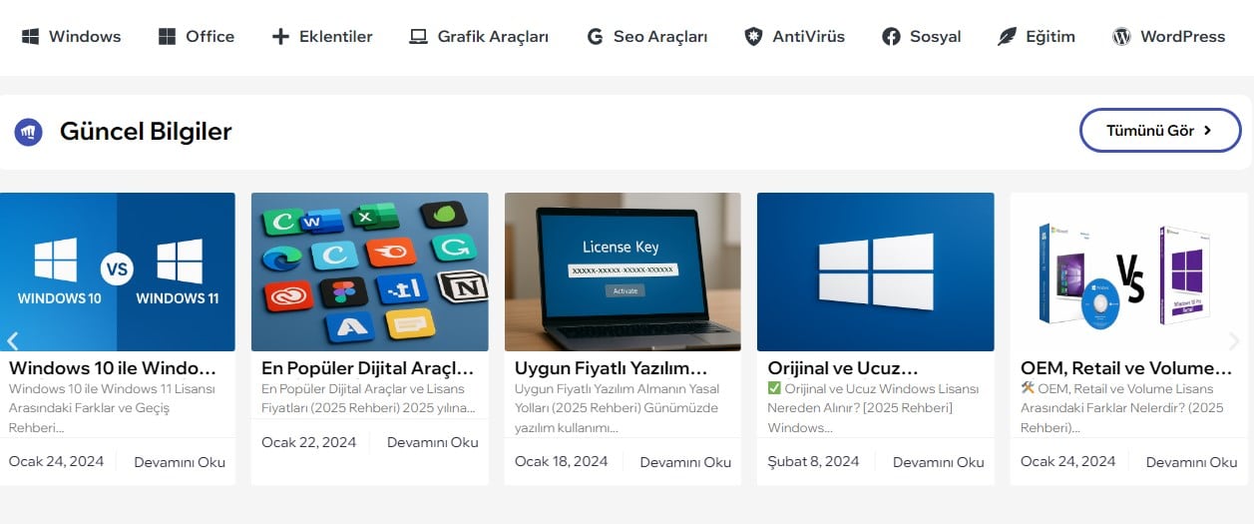This screenshot has width=1254, height=524.
Task: Open the Seo Araçları menu item
Action: (647, 37)
